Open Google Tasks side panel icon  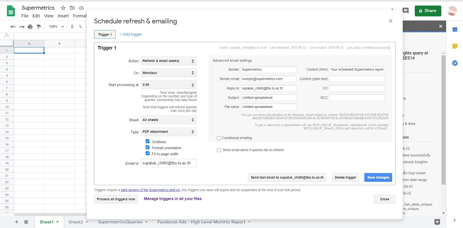point(455,63)
